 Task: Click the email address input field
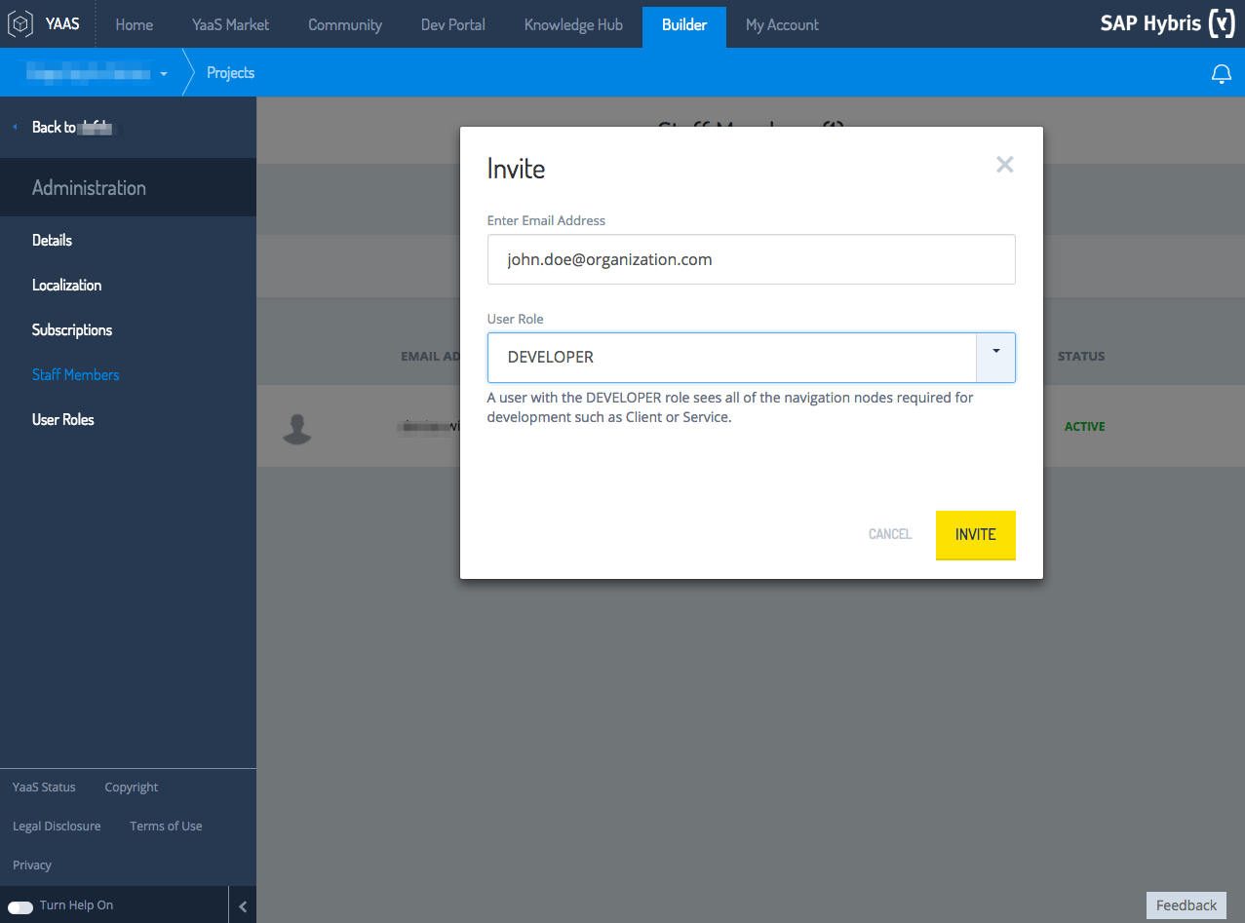point(752,259)
